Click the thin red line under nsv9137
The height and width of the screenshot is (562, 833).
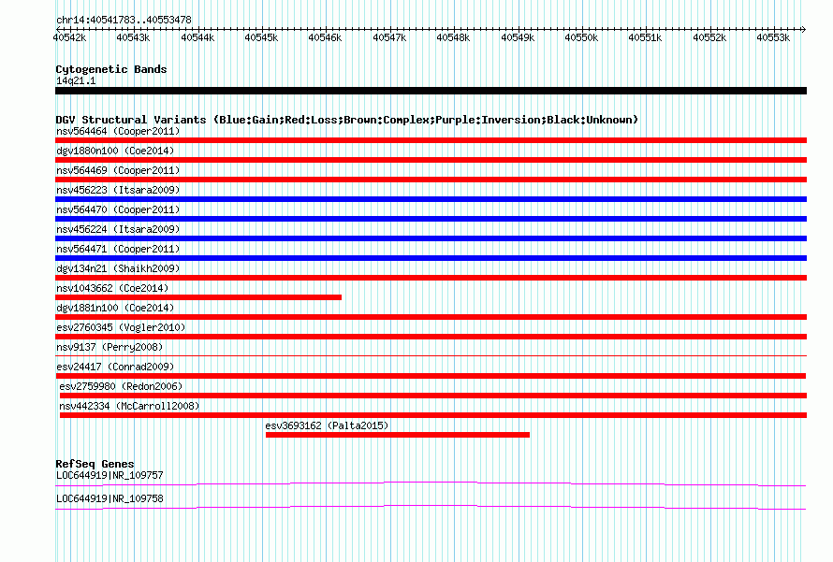click(431, 355)
